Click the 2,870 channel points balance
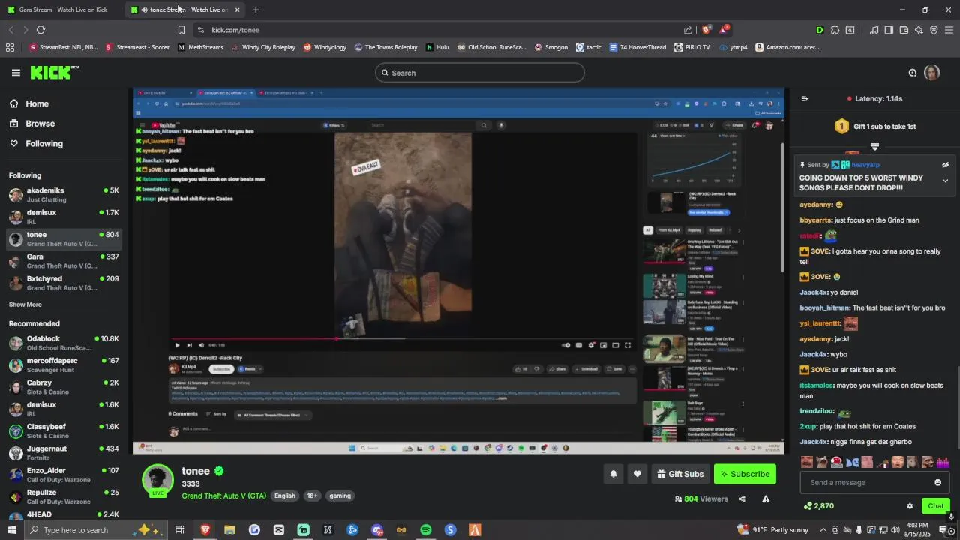 [x=818, y=506]
